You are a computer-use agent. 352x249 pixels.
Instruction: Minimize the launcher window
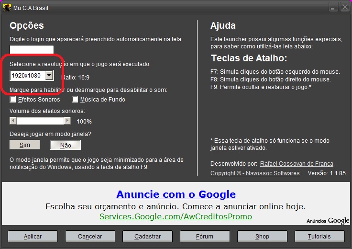coord(332,8)
